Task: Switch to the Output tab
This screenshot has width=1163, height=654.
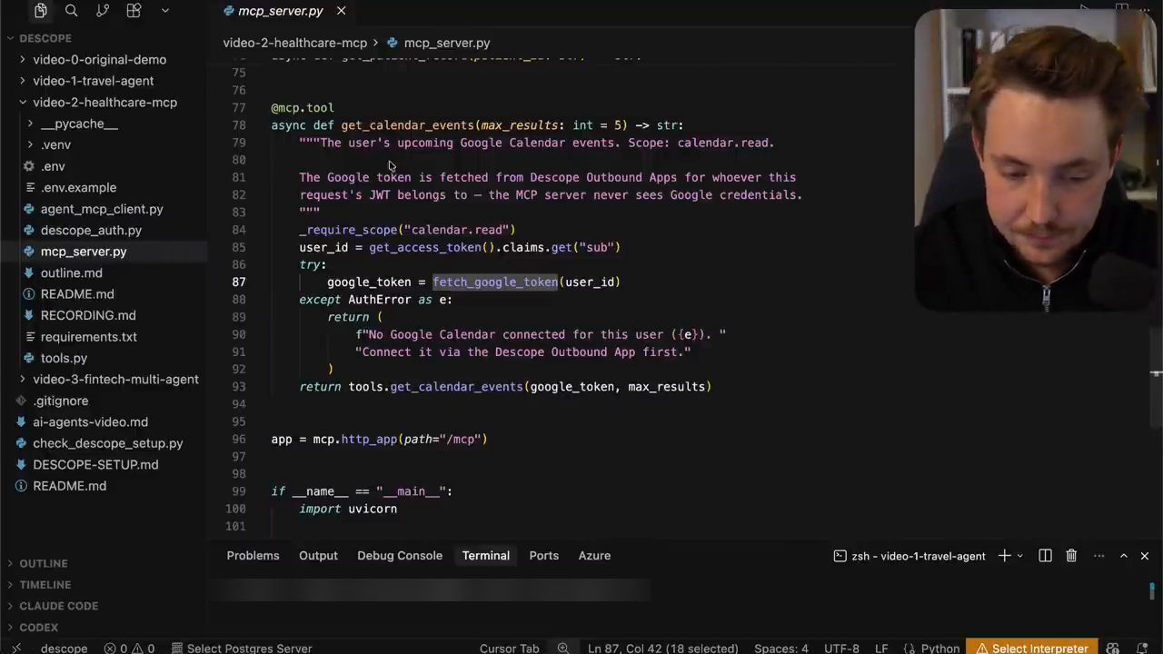Action: (x=318, y=556)
